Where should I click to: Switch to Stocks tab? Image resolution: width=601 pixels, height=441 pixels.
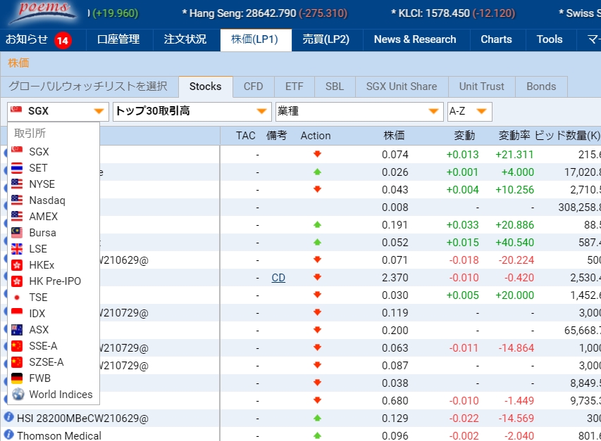(x=206, y=87)
